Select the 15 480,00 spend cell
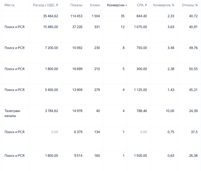This screenshot has width=201, height=171. point(51,27)
